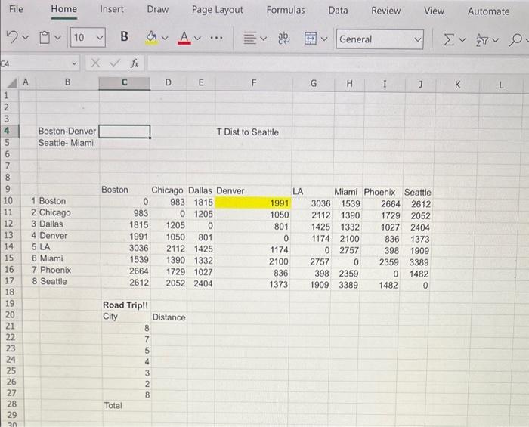Expand the fill color picker arrow

[165, 38]
